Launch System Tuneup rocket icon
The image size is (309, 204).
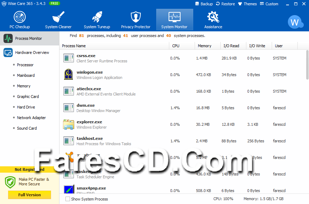pos(97,17)
